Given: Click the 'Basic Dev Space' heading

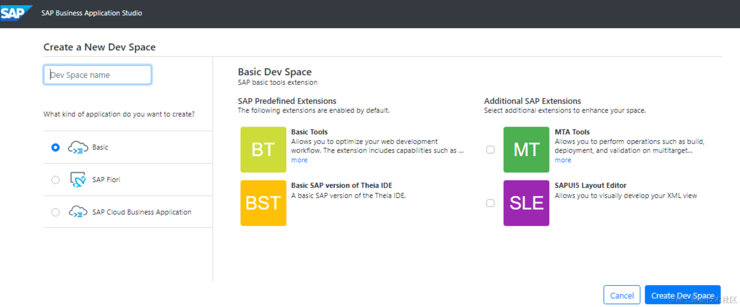Looking at the screenshot, I should pos(275,72).
